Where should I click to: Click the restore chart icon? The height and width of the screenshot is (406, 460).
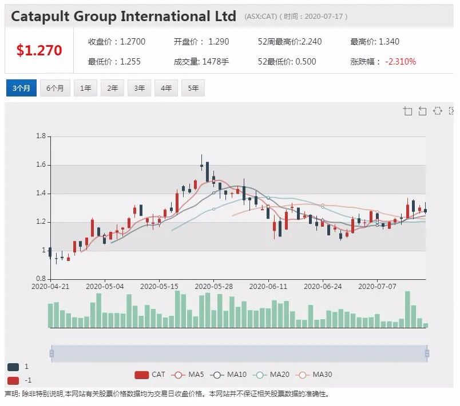pyautogui.click(x=438, y=111)
